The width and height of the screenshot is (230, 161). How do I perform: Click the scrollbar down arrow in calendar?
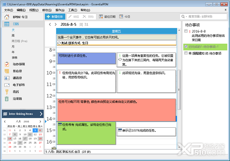(179, 147)
